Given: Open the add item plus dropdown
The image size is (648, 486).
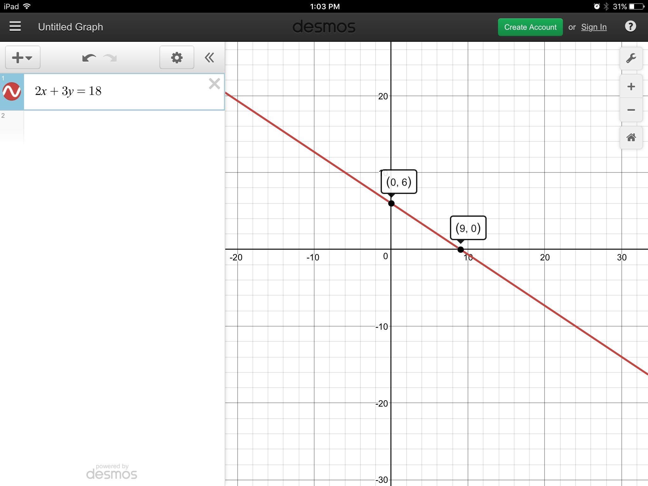Looking at the screenshot, I should 22,58.
